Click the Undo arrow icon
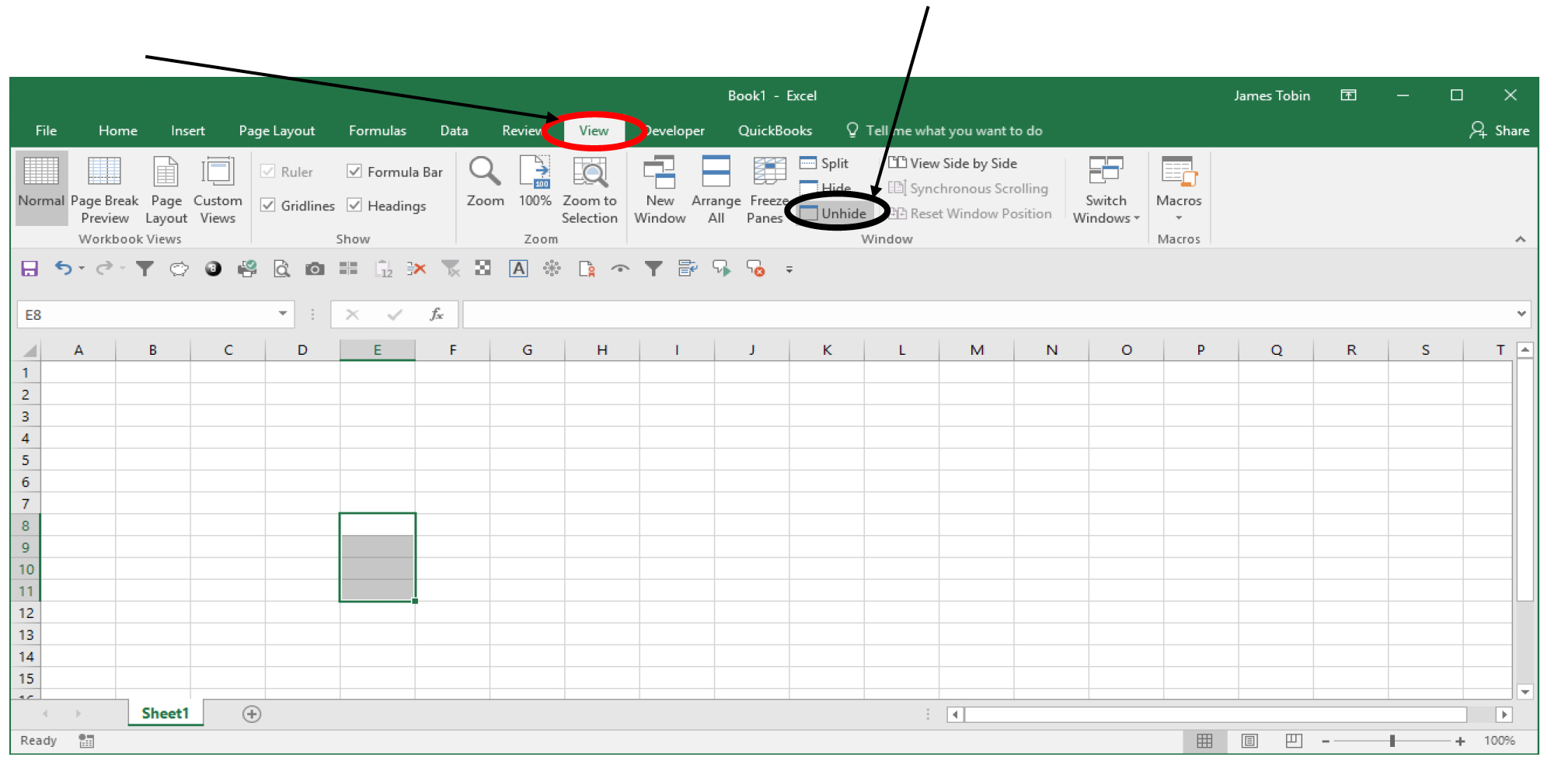This screenshot has width=1551, height=764. point(63,268)
